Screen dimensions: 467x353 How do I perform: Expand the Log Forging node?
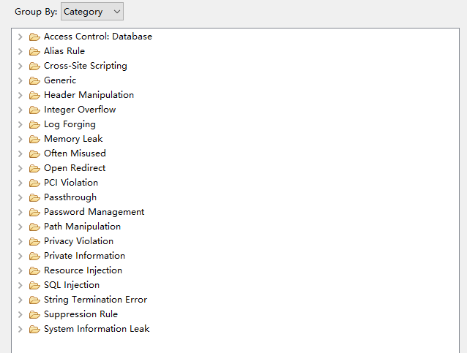click(20, 124)
